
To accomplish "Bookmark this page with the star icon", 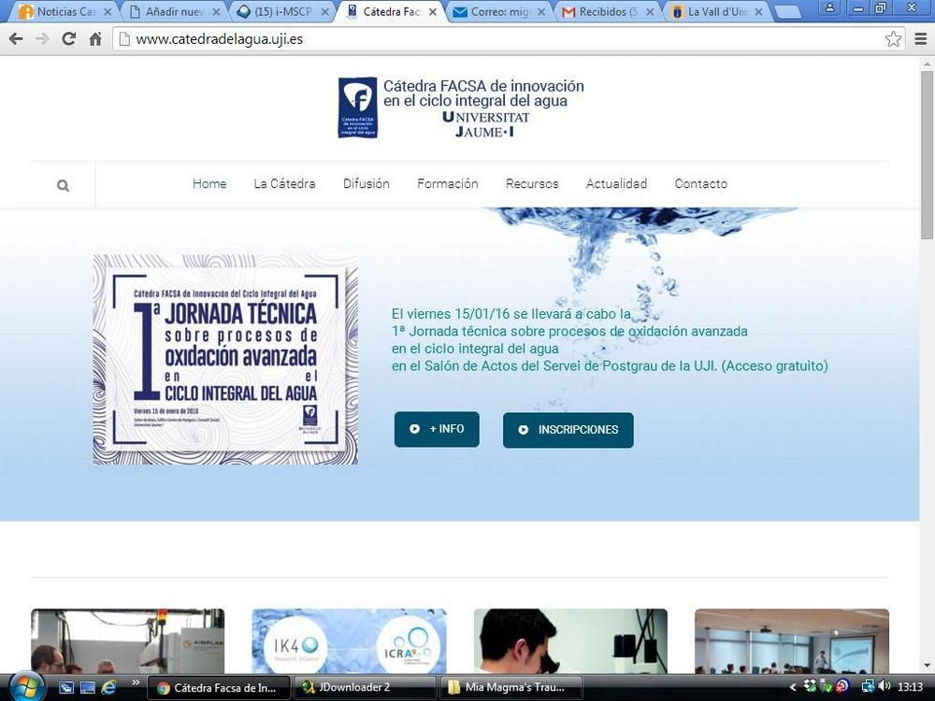I will (893, 39).
